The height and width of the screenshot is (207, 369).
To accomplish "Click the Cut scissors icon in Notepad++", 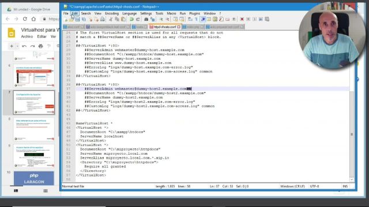I will point(110,20).
